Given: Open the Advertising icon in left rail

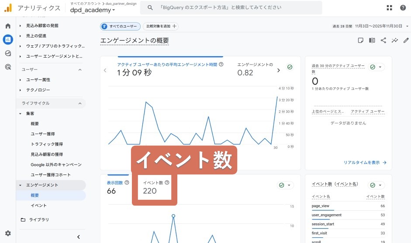Looking at the screenshot, I should coord(8,67).
